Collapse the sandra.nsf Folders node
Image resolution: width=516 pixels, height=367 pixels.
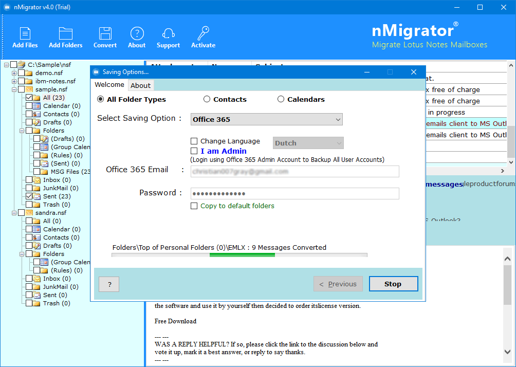click(22, 254)
